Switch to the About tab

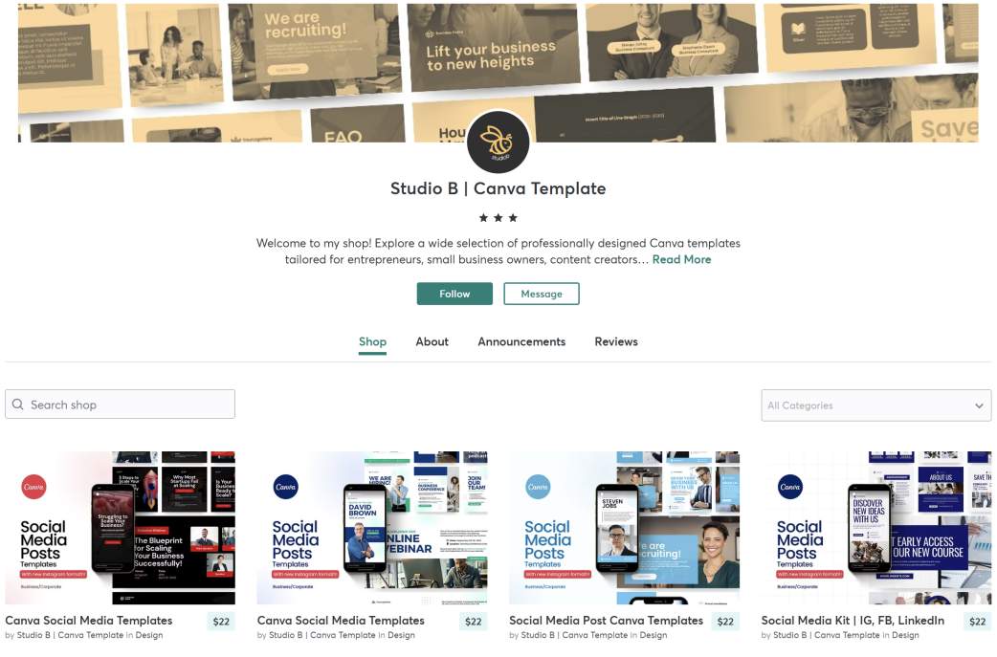click(432, 341)
